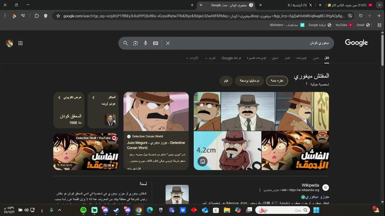This screenshot has height=216, width=385.
Task: Open the Windows Start menu
Action: pyautogui.click(x=316, y=210)
